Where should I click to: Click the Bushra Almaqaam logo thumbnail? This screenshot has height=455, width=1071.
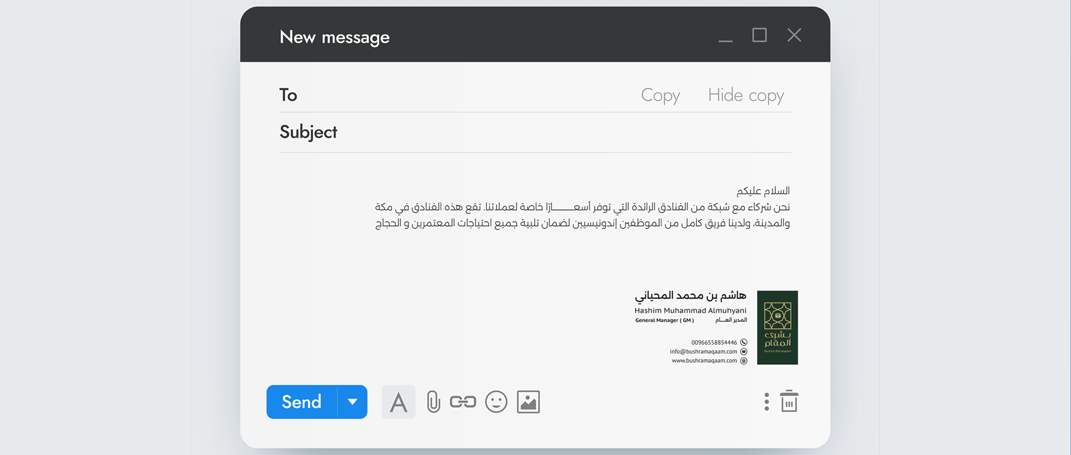click(x=777, y=328)
